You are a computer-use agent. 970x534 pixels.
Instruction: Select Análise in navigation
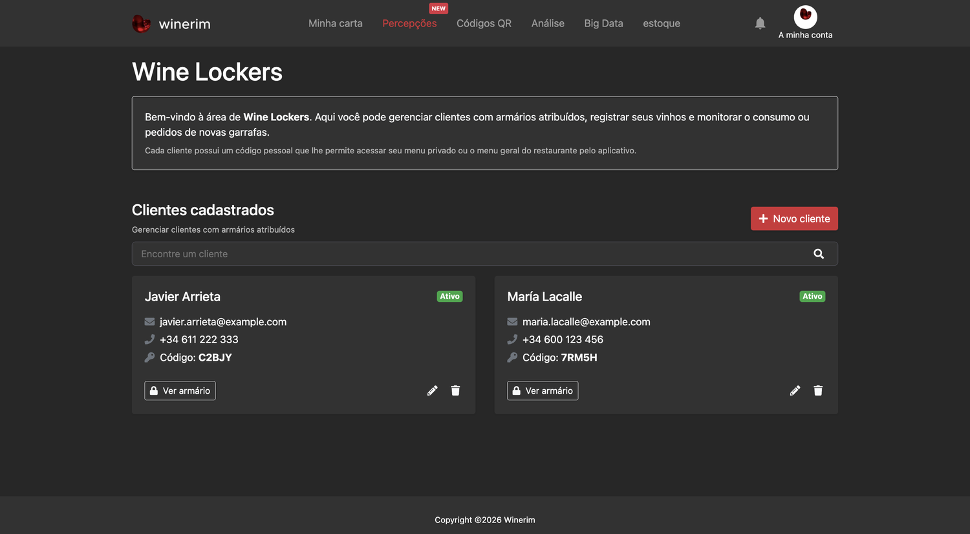[548, 23]
